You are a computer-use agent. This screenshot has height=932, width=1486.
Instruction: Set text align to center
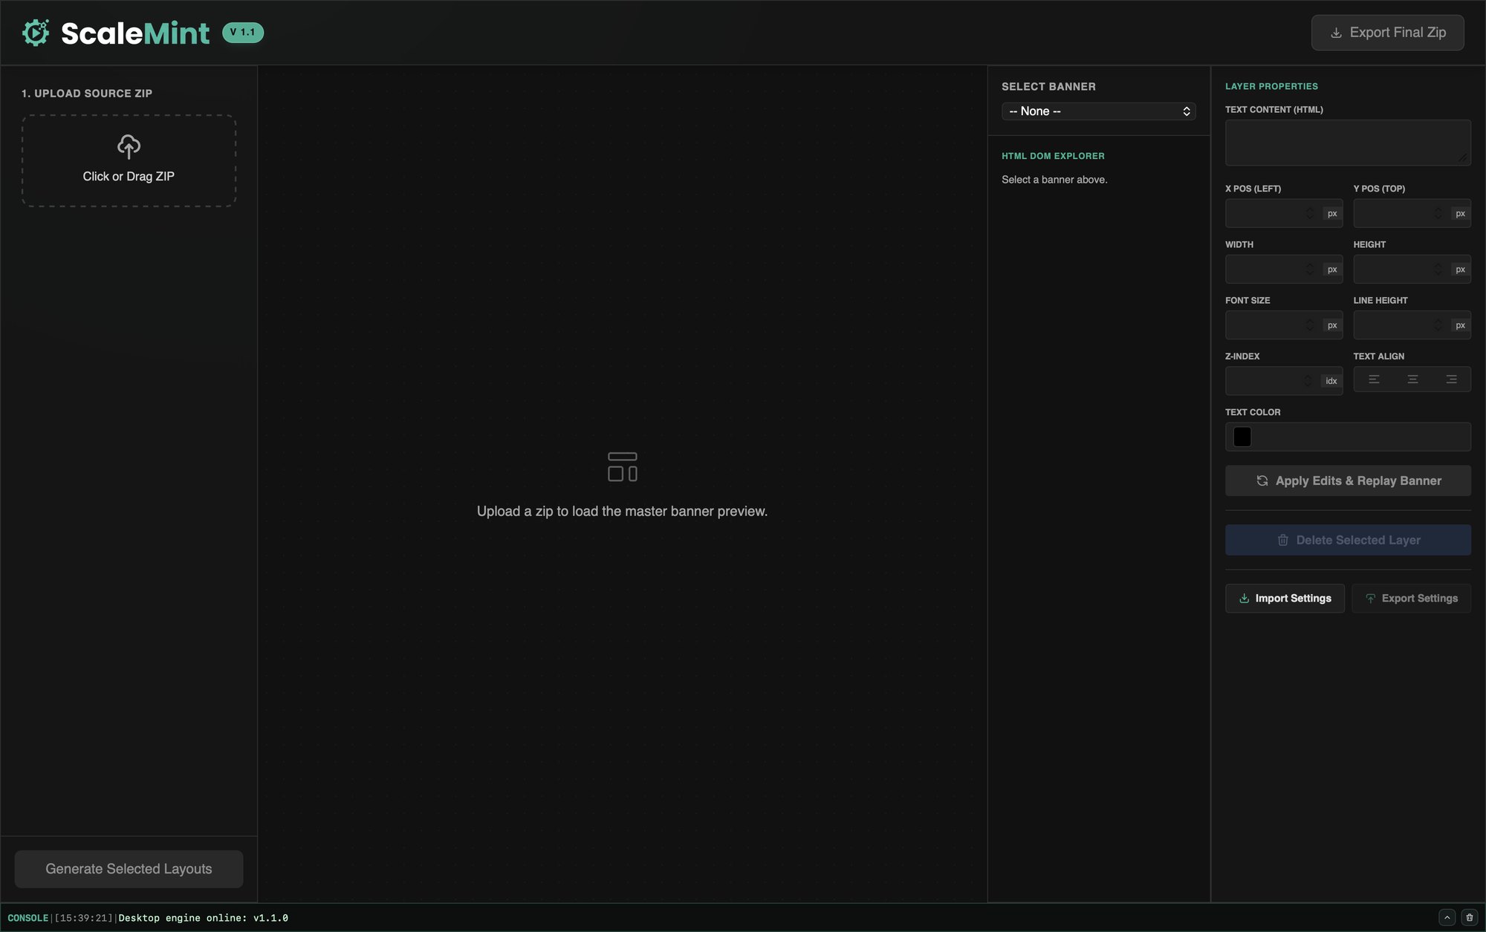pyautogui.click(x=1412, y=379)
